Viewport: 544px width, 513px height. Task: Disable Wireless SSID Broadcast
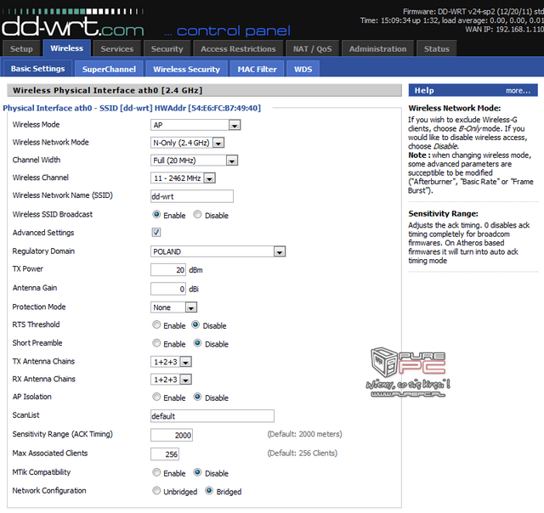(x=197, y=215)
